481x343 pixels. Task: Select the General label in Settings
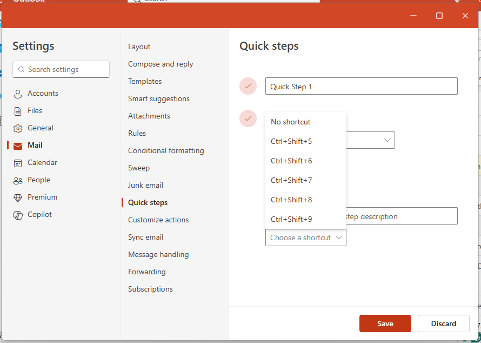coord(40,128)
